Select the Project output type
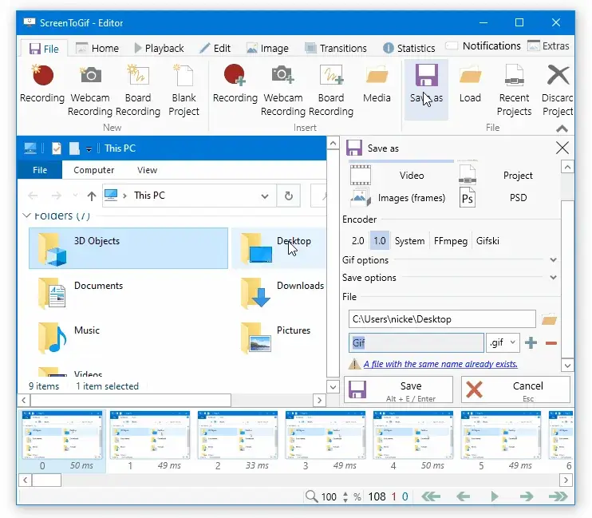The height and width of the screenshot is (518, 592). coord(507,176)
